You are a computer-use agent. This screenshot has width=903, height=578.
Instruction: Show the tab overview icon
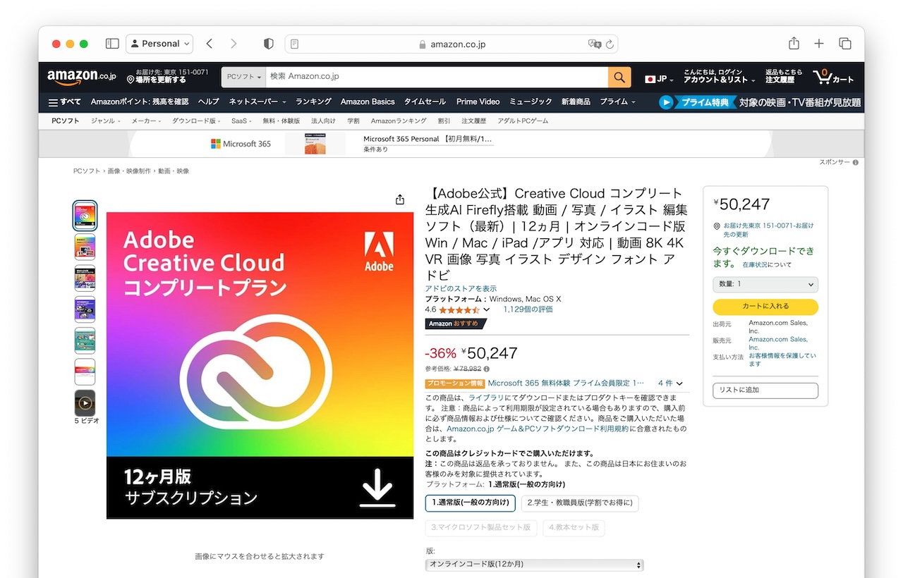(844, 44)
